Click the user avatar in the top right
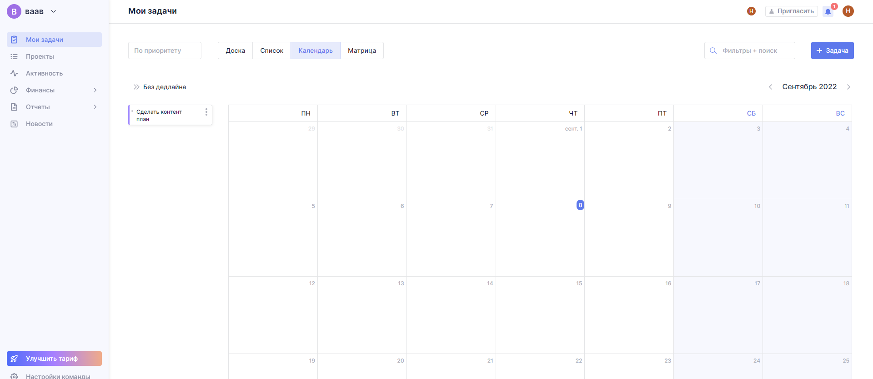This screenshot has height=379, width=873. pos(848,11)
